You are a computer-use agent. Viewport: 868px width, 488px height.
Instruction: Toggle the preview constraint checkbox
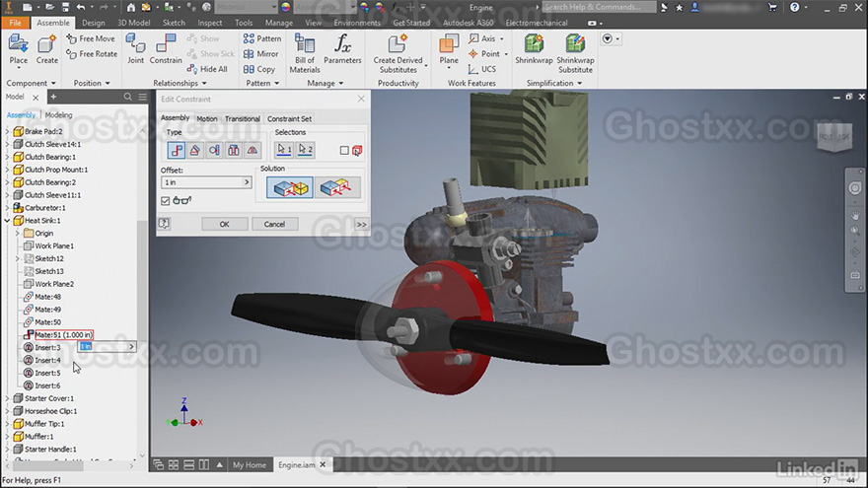coord(165,201)
